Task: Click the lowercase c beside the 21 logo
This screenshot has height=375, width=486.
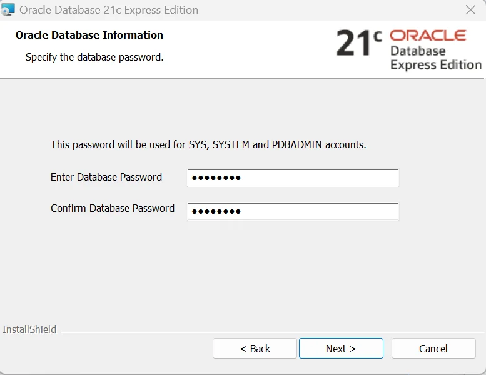Action: click(378, 36)
